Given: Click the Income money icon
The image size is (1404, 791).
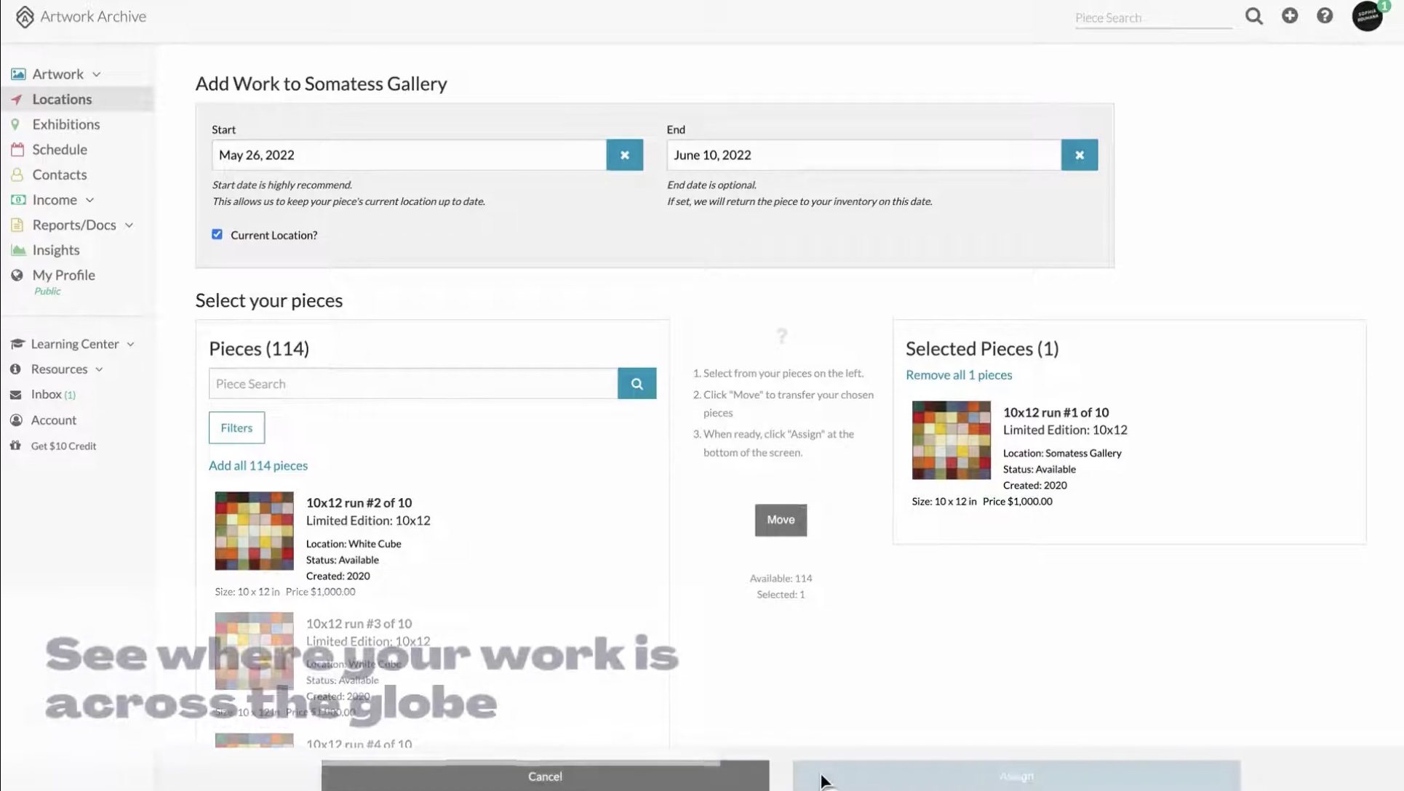Looking at the screenshot, I should [18, 200].
